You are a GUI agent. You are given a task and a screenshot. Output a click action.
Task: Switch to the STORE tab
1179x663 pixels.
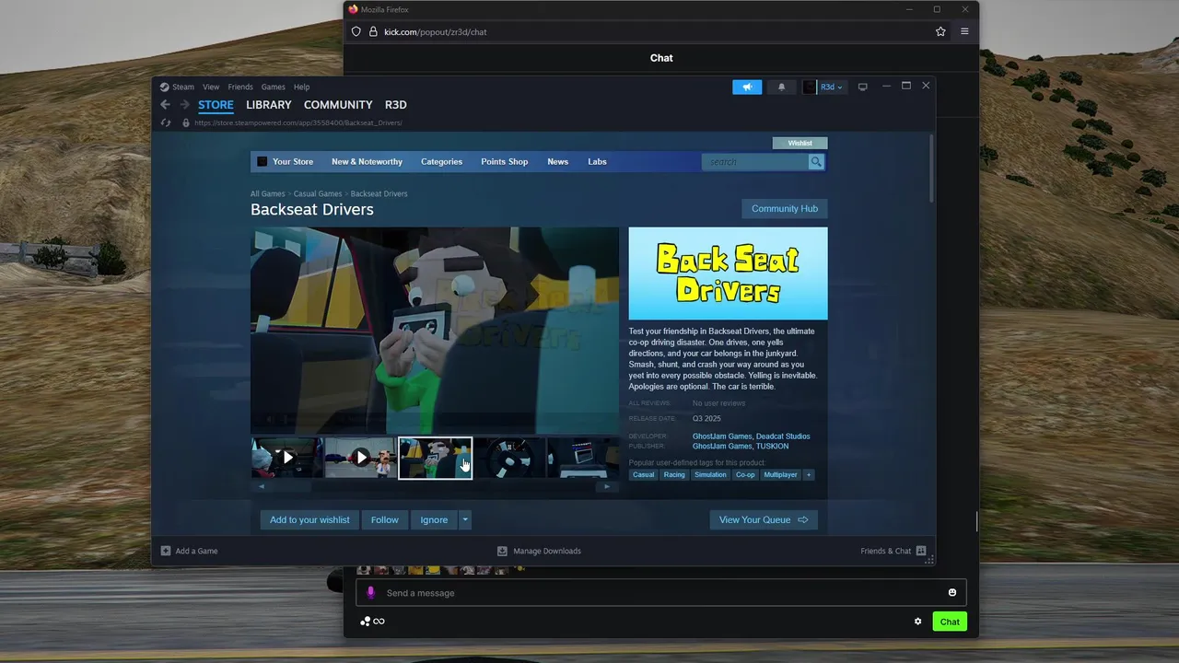(216, 105)
